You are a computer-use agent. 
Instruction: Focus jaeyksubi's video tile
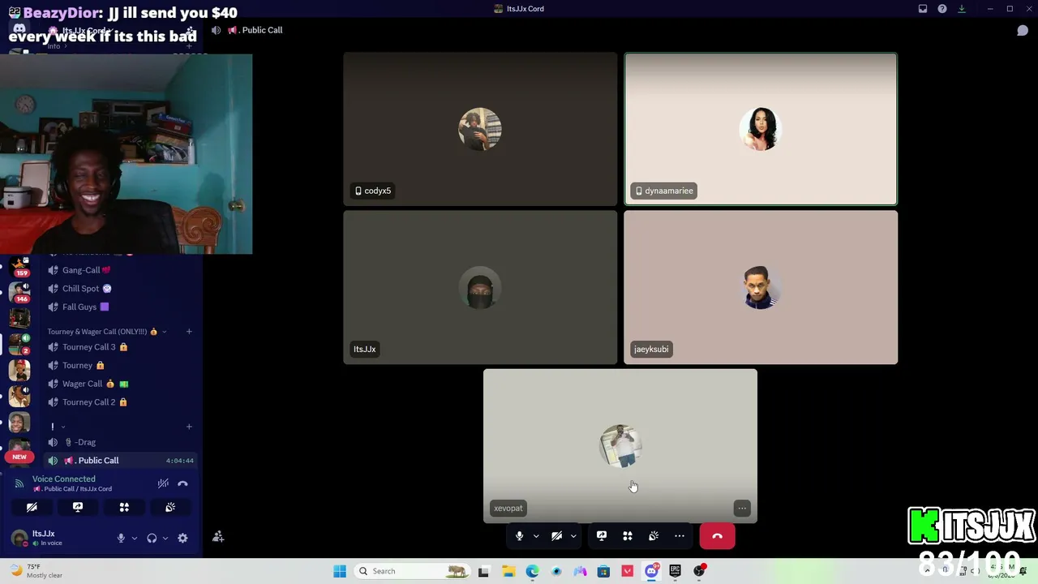pyautogui.click(x=761, y=287)
